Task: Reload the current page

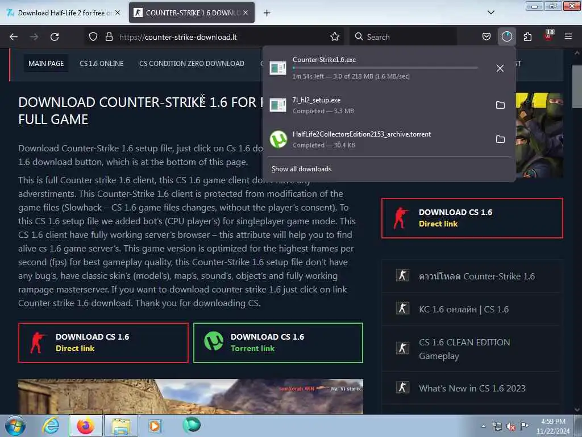Action: click(55, 37)
